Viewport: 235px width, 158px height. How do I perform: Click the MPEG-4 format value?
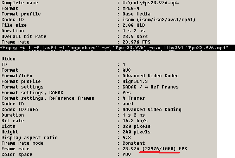pos(131,8)
